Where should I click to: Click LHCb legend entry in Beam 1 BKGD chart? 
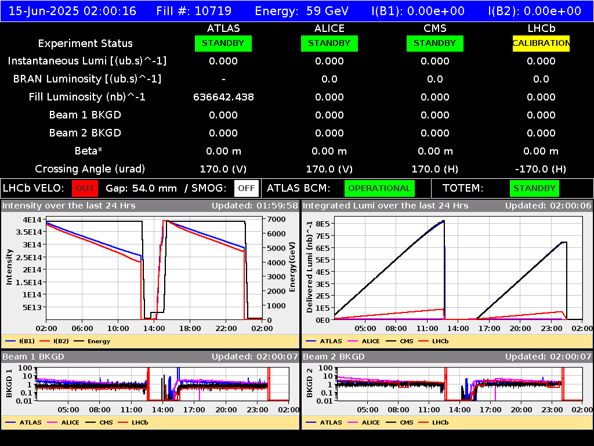(x=133, y=423)
